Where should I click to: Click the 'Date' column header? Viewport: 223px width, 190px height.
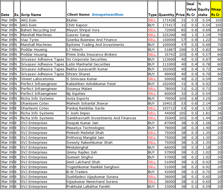(x=7, y=10)
